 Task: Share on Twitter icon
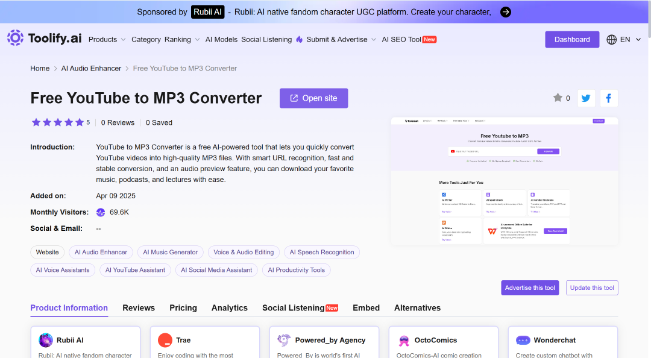[587, 98]
